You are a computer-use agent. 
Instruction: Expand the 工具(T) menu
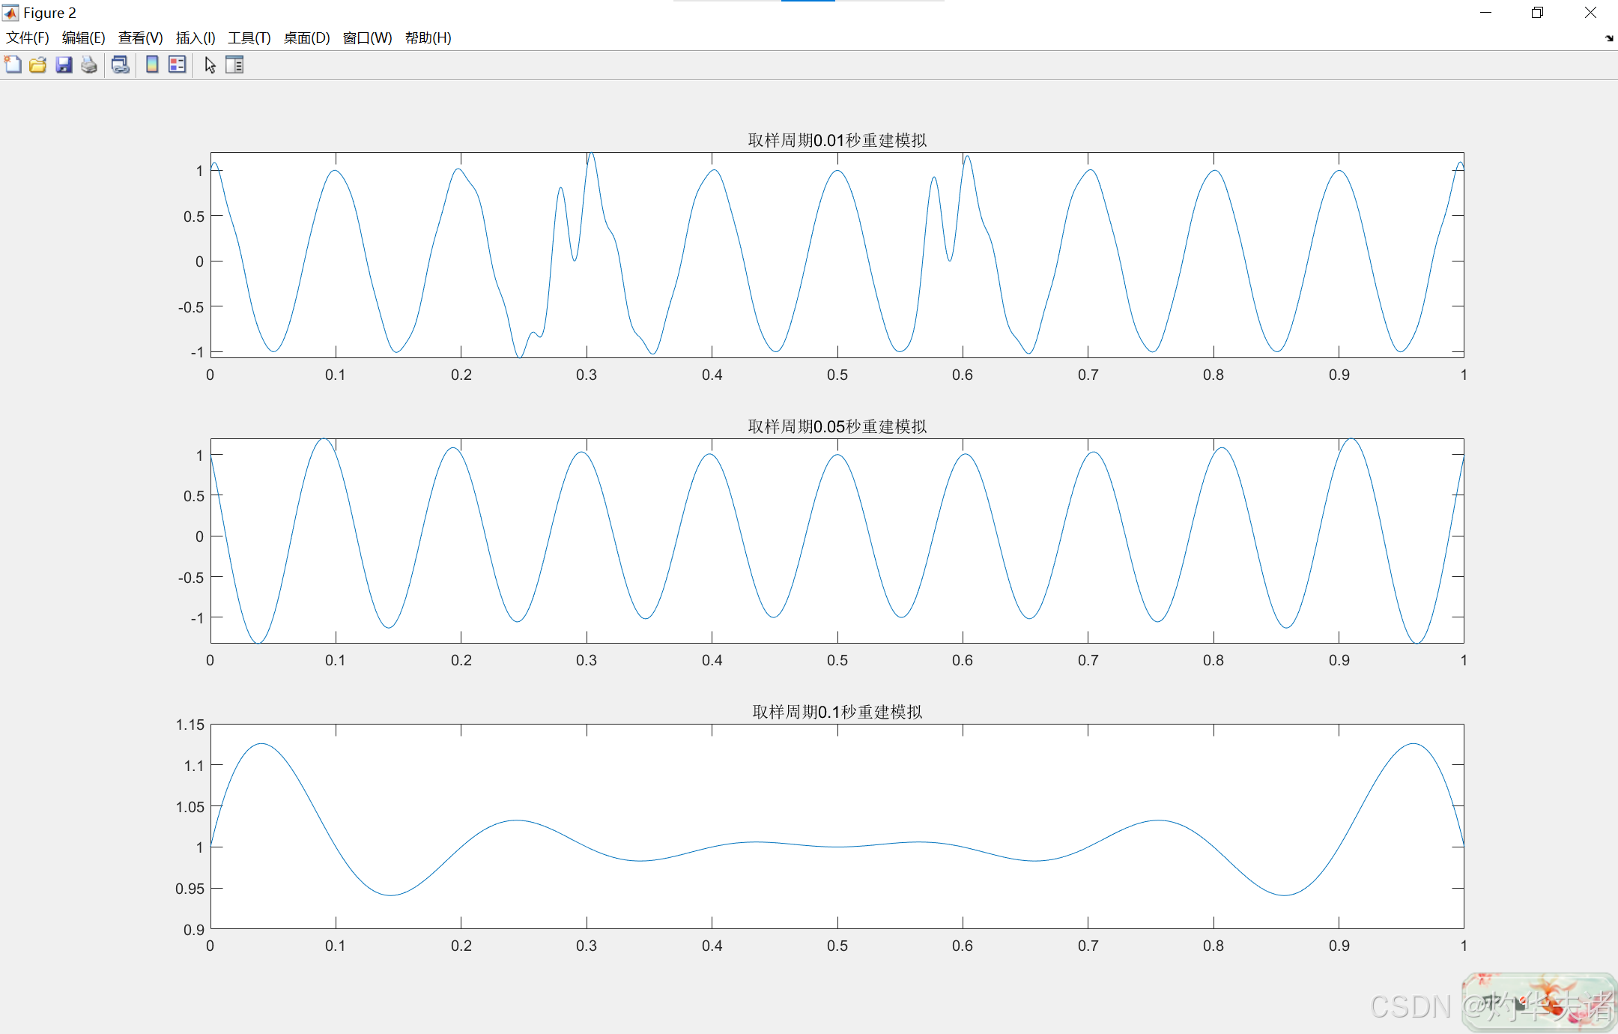coord(249,37)
